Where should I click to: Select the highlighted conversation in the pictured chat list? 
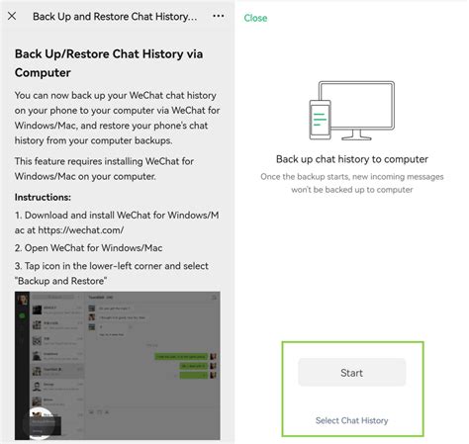(57, 371)
